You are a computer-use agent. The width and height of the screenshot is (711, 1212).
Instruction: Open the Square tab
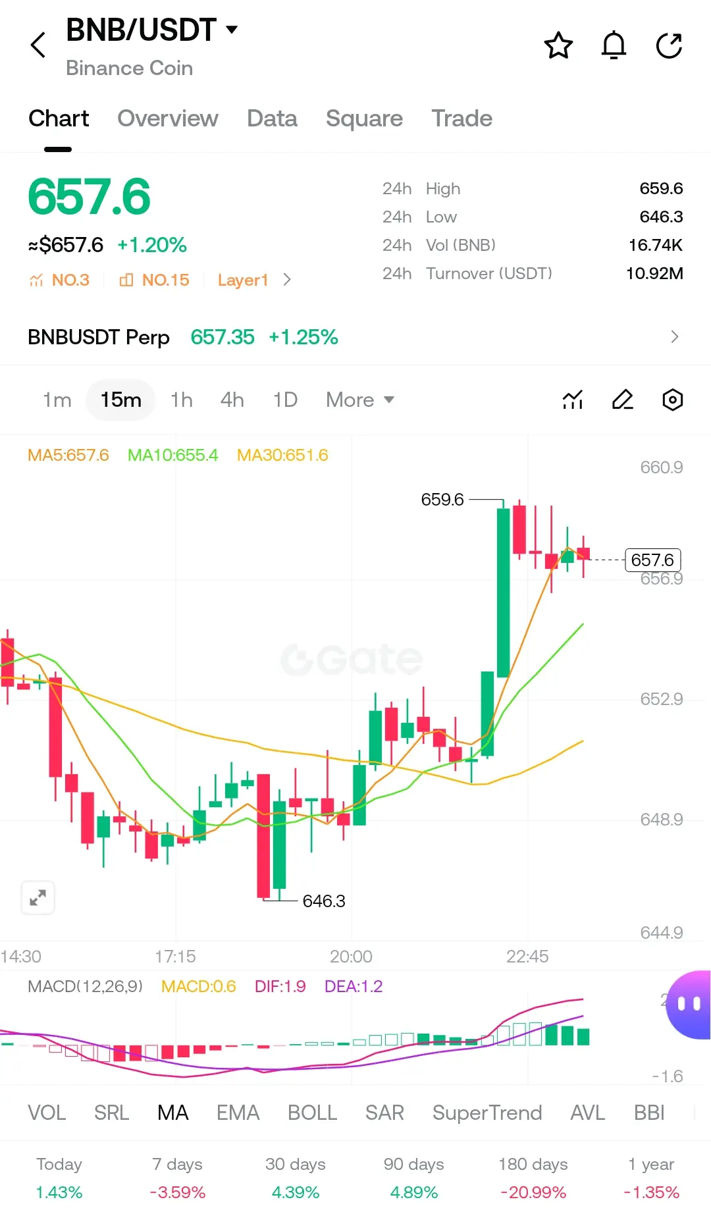pyautogui.click(x=364, y=119)
